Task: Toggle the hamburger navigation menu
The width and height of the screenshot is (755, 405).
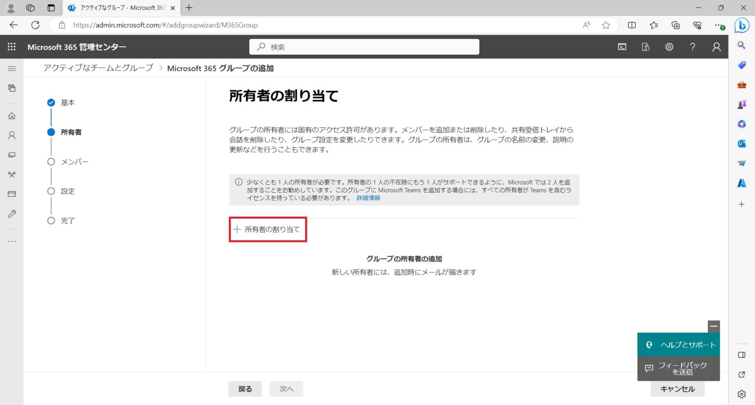Action: pos(12,68)
